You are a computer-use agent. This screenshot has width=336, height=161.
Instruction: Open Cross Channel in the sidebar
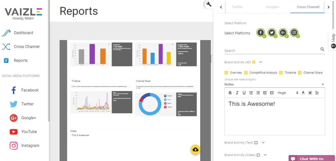[x=27, y=47]
